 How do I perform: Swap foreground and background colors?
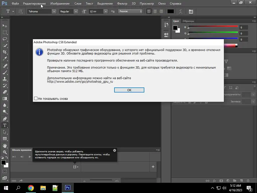pos(7,157)
